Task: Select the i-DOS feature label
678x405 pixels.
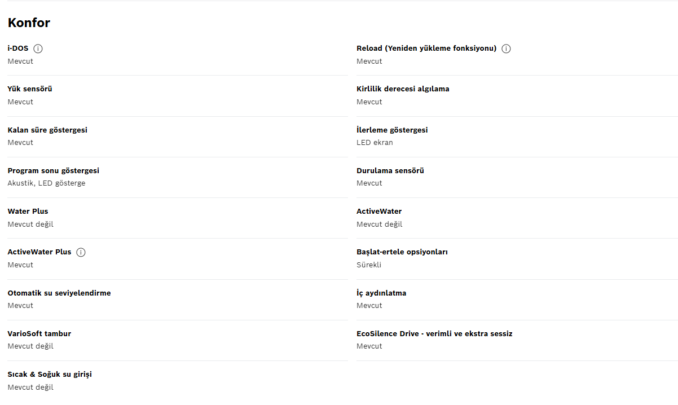Action: click(x=18, y=49)
